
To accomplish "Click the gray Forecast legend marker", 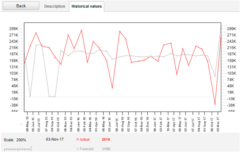I will (78, 149).
